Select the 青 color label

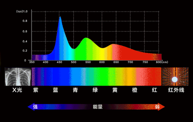75,90
